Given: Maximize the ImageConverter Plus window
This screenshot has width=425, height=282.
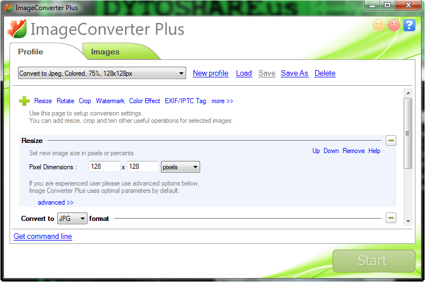Looking at the screenshot, I should point(387,6).
